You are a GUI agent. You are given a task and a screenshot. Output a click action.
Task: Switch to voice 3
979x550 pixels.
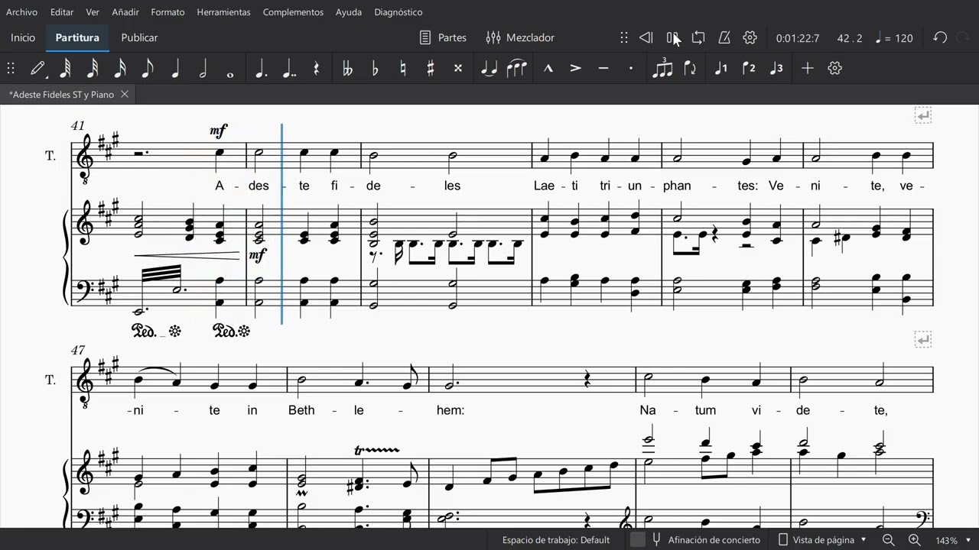776,68
